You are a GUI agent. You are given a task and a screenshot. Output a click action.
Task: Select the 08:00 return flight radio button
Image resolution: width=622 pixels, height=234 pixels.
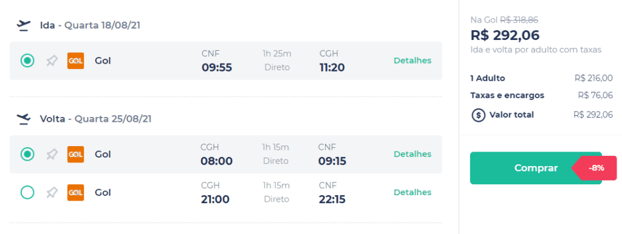27,154
